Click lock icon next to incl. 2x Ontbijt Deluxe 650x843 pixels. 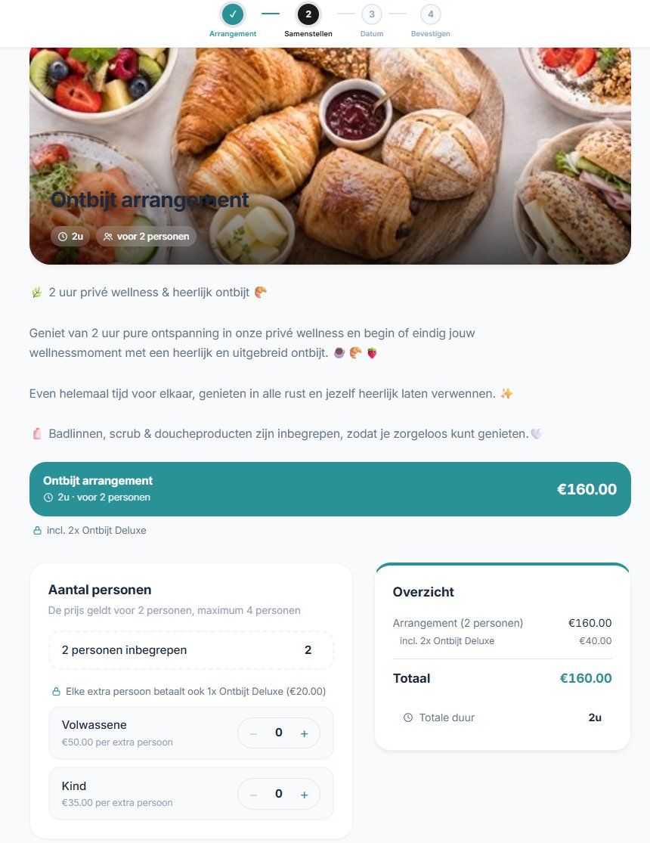coord(37,531)
